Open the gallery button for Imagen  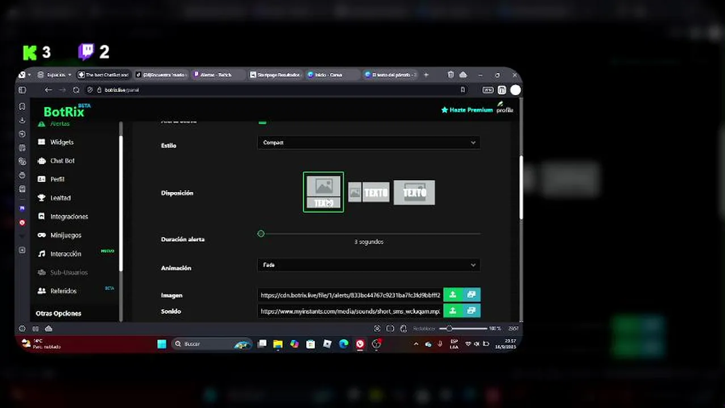point(471,295)
